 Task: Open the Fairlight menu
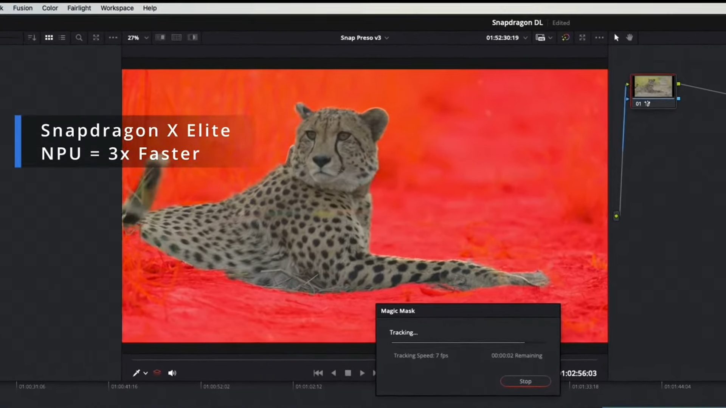[79, 8]
